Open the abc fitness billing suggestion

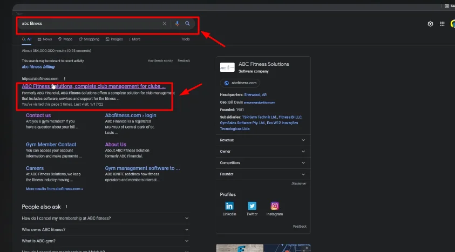[38, 67]
